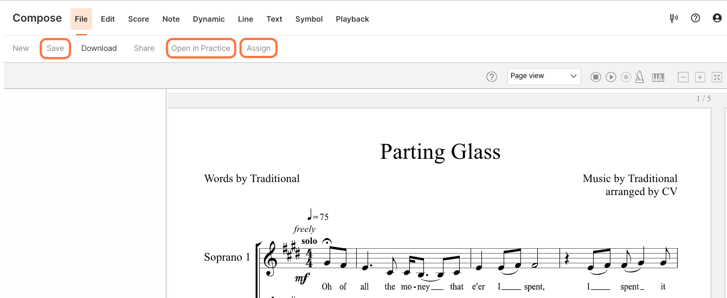Show the piano keyboard icon
Viewport: 727px width, 298px height.
658,77
